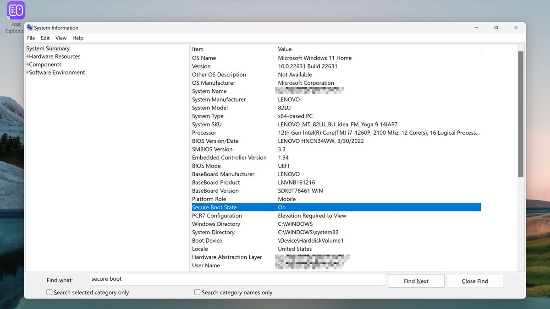550x309 pixels.
Task: Select the Embedded Controller Version row
Action: click(x=336, y=157)
